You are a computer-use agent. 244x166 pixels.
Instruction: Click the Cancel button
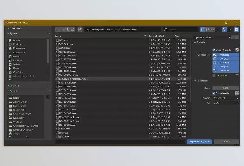click(227, 142)
